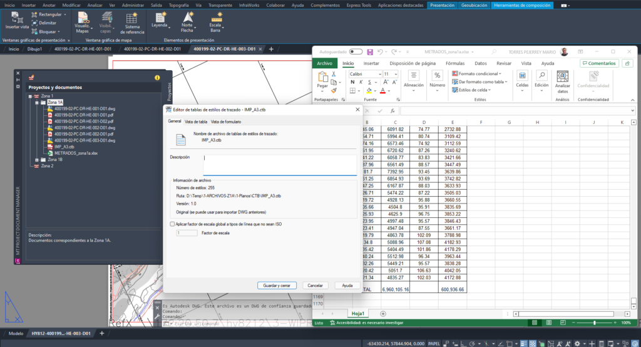Open the Fórmulas ribbon tab in Excel
Screen dimensions: 641x347
point(454,63)
